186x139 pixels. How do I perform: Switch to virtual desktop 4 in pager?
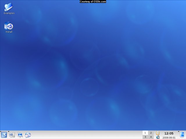[x=151, y=137]
